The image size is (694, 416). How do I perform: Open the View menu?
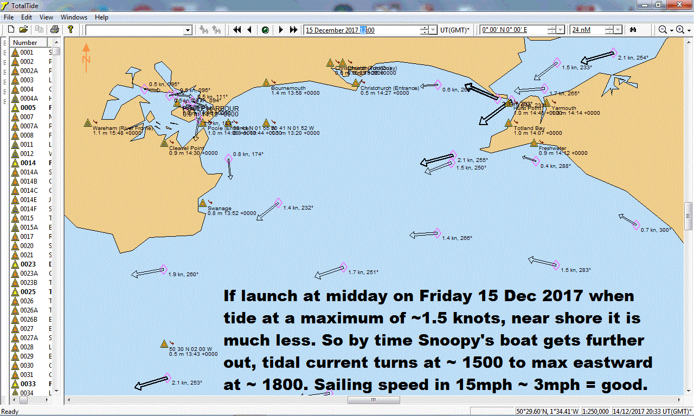click(46, 17)
